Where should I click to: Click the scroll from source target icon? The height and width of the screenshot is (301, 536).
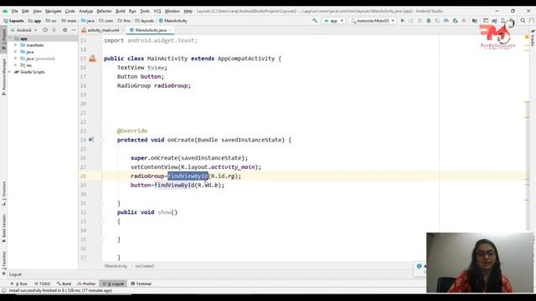[45, 30]
